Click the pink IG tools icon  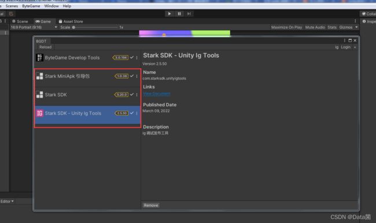point(39,113)
